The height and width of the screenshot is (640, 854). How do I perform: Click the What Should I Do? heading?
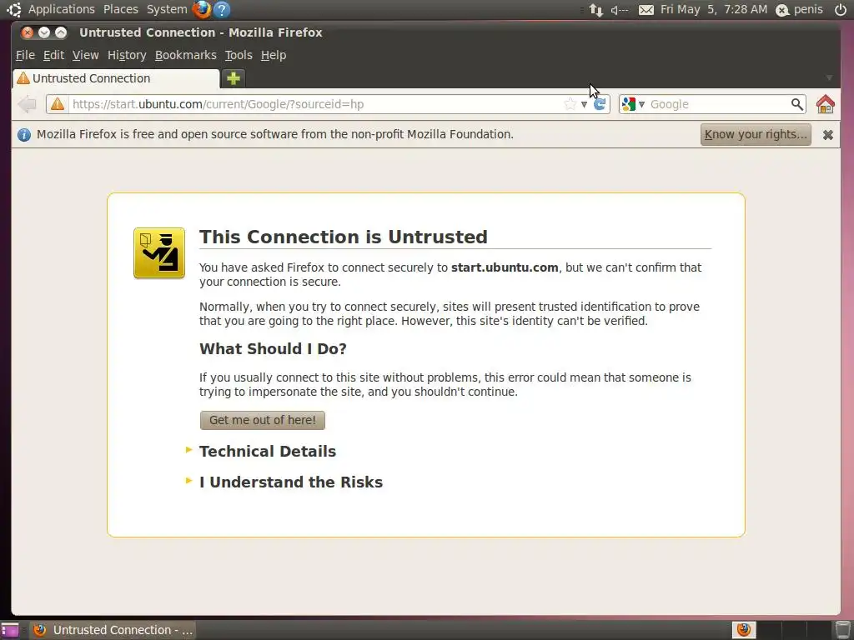(x=273, y=348)
